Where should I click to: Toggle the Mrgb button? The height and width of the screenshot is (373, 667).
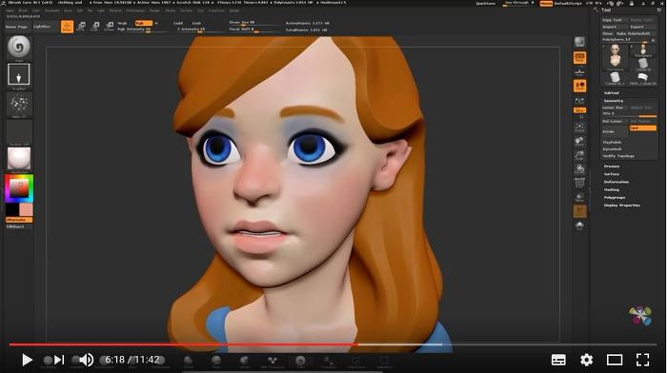click(x=123, y=23)
